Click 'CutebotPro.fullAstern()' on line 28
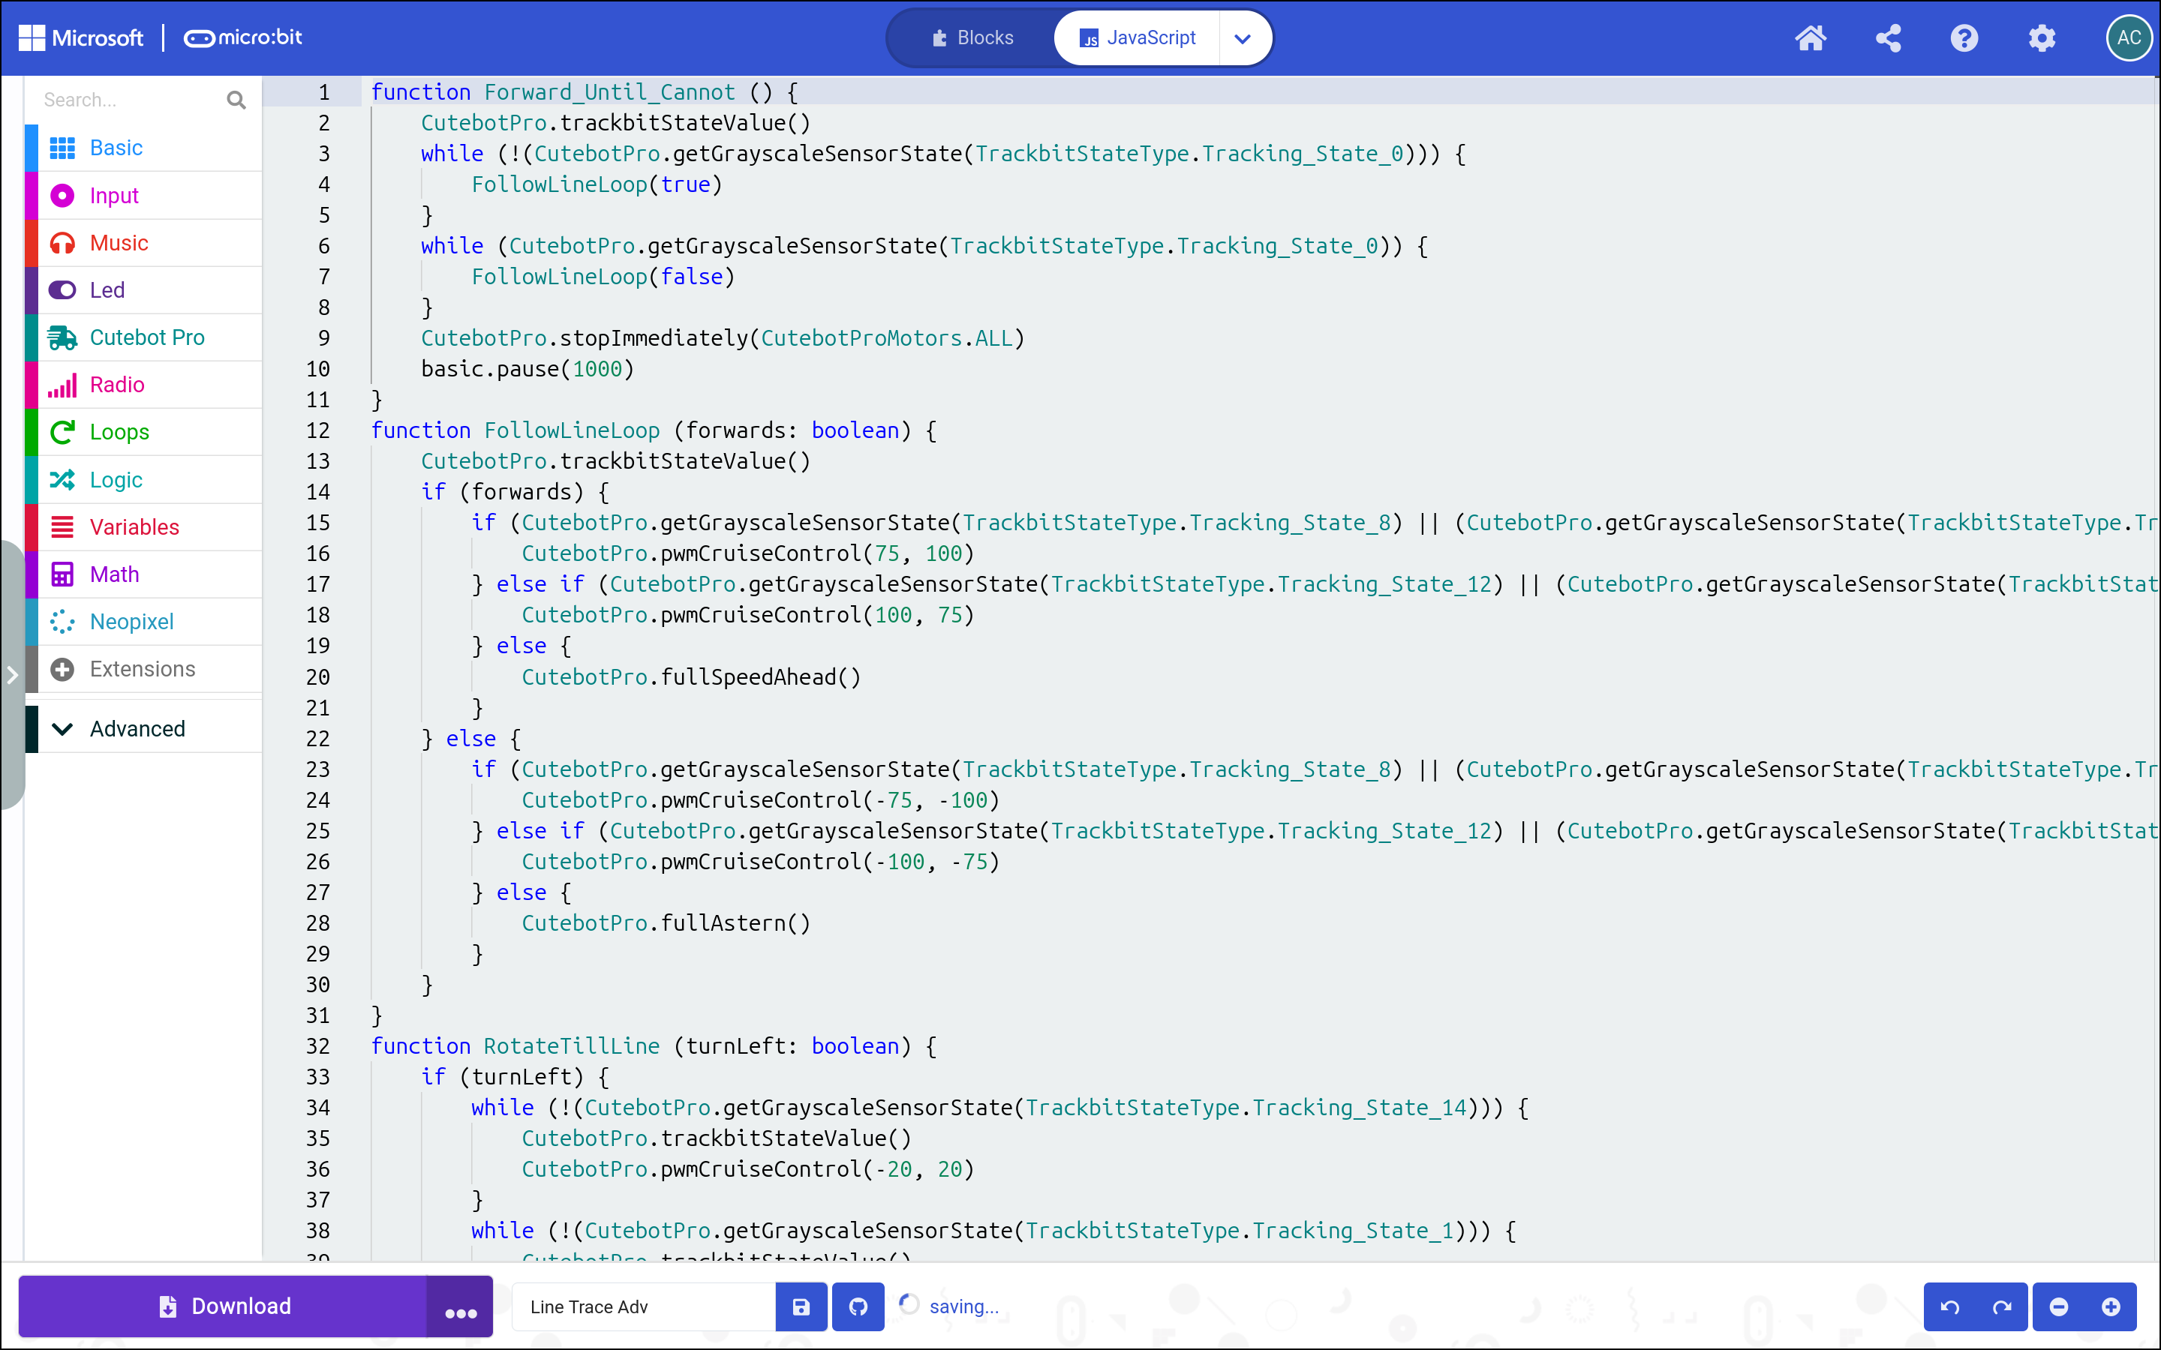 click(666, 923)
